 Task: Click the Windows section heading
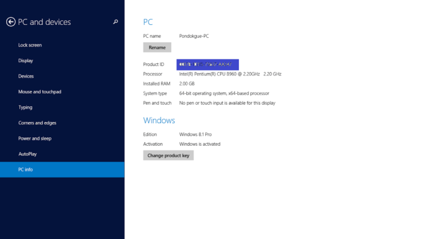(x=159, y=121)
